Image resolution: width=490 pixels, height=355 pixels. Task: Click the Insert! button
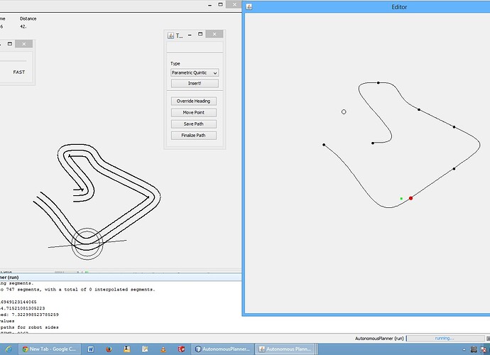tap(195, 84)
